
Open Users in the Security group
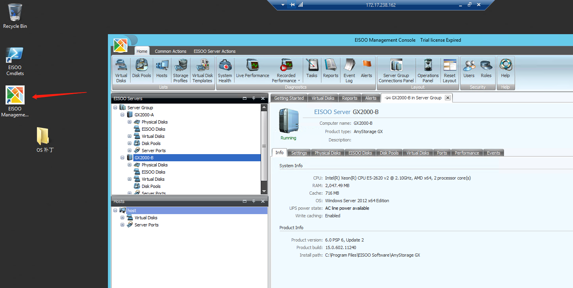[x=469, y=68]
